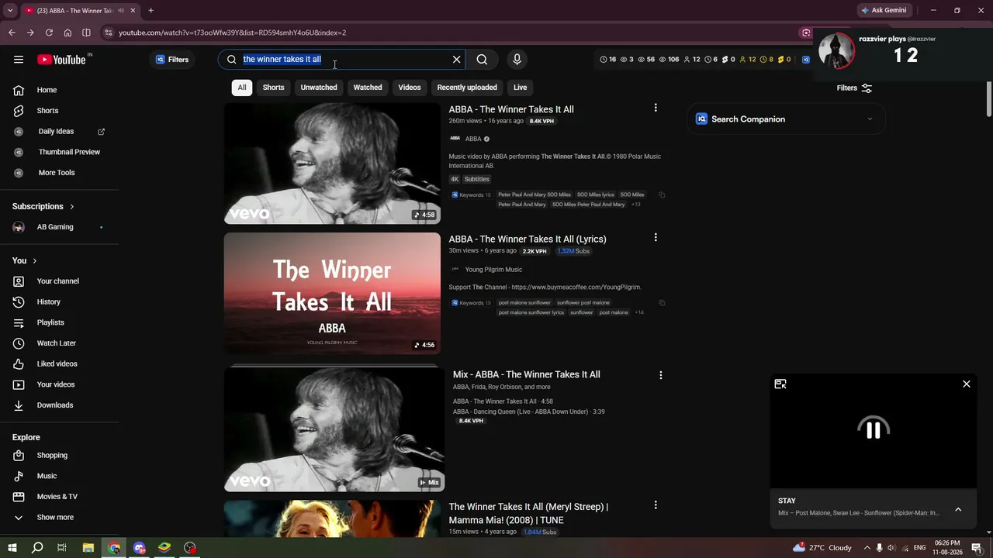Select the Recently uploaded filter chip
Image resolution: width=993 pixels, height=558 pixels.
pyautogui.click(x=467, y=88)
